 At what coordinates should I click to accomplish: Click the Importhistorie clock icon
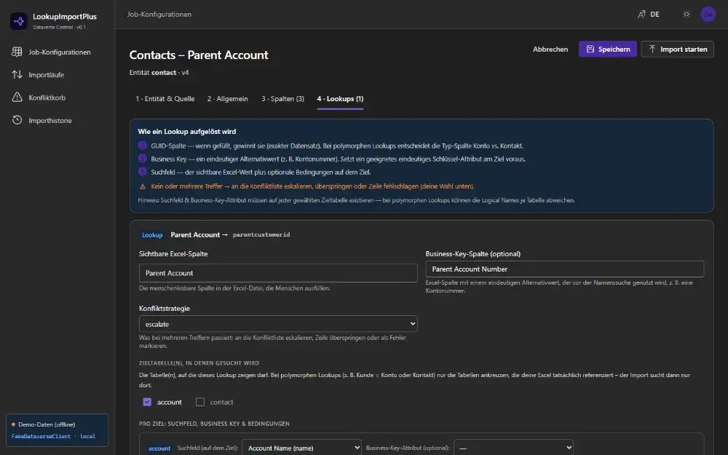click(x=17, y=120)
